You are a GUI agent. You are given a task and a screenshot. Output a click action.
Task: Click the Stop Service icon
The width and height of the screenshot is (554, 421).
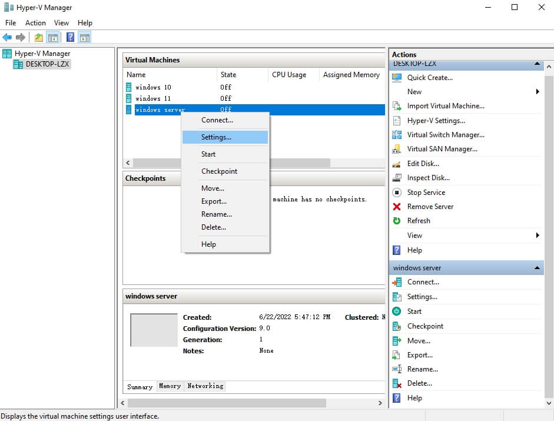397,193
